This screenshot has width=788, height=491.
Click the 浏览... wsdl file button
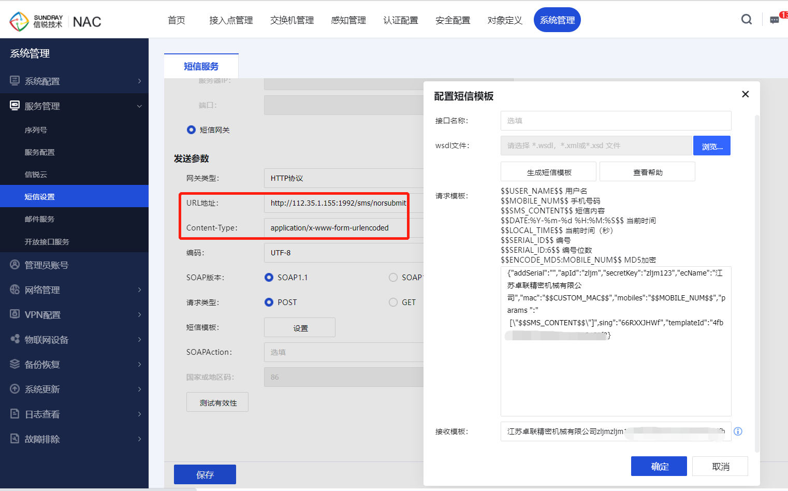coord(712,146)
